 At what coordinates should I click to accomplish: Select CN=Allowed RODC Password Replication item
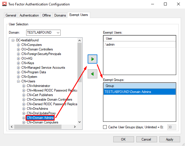pos(52,90)
